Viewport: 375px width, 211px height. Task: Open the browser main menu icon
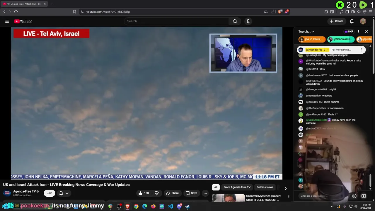pyautogui.click(x=371, y=12)
